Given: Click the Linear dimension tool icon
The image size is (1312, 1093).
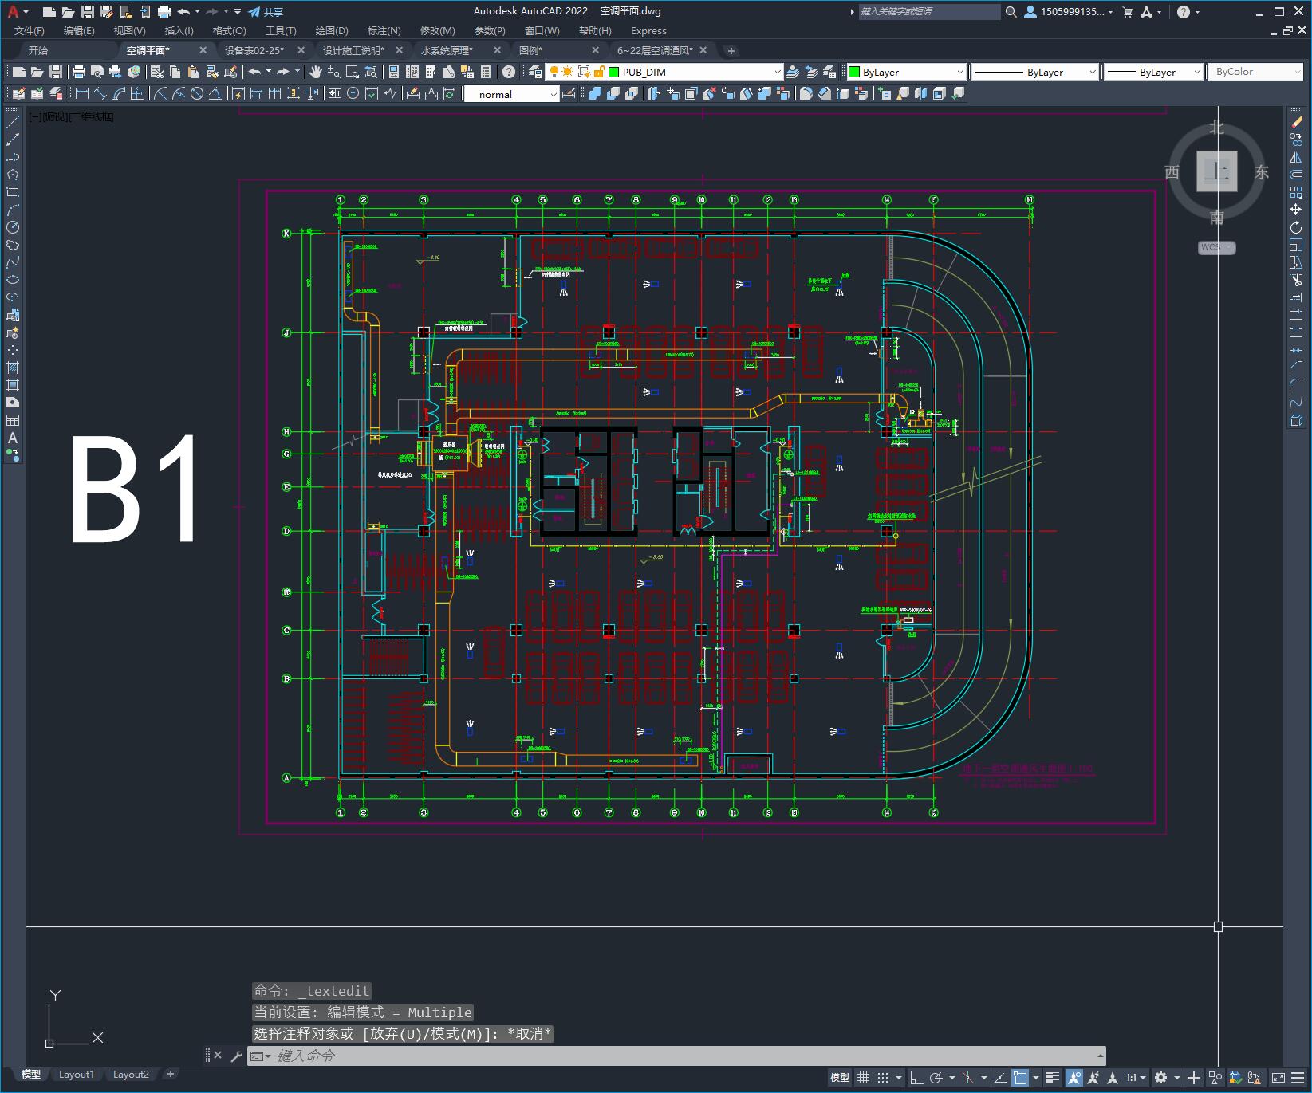Looking at the screenshot, I should pyautogui.click(x=82, y=94).
